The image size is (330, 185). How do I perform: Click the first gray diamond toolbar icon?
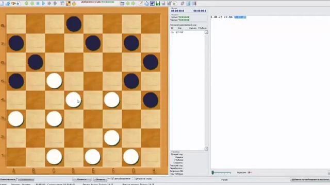(x=49, y=4)
